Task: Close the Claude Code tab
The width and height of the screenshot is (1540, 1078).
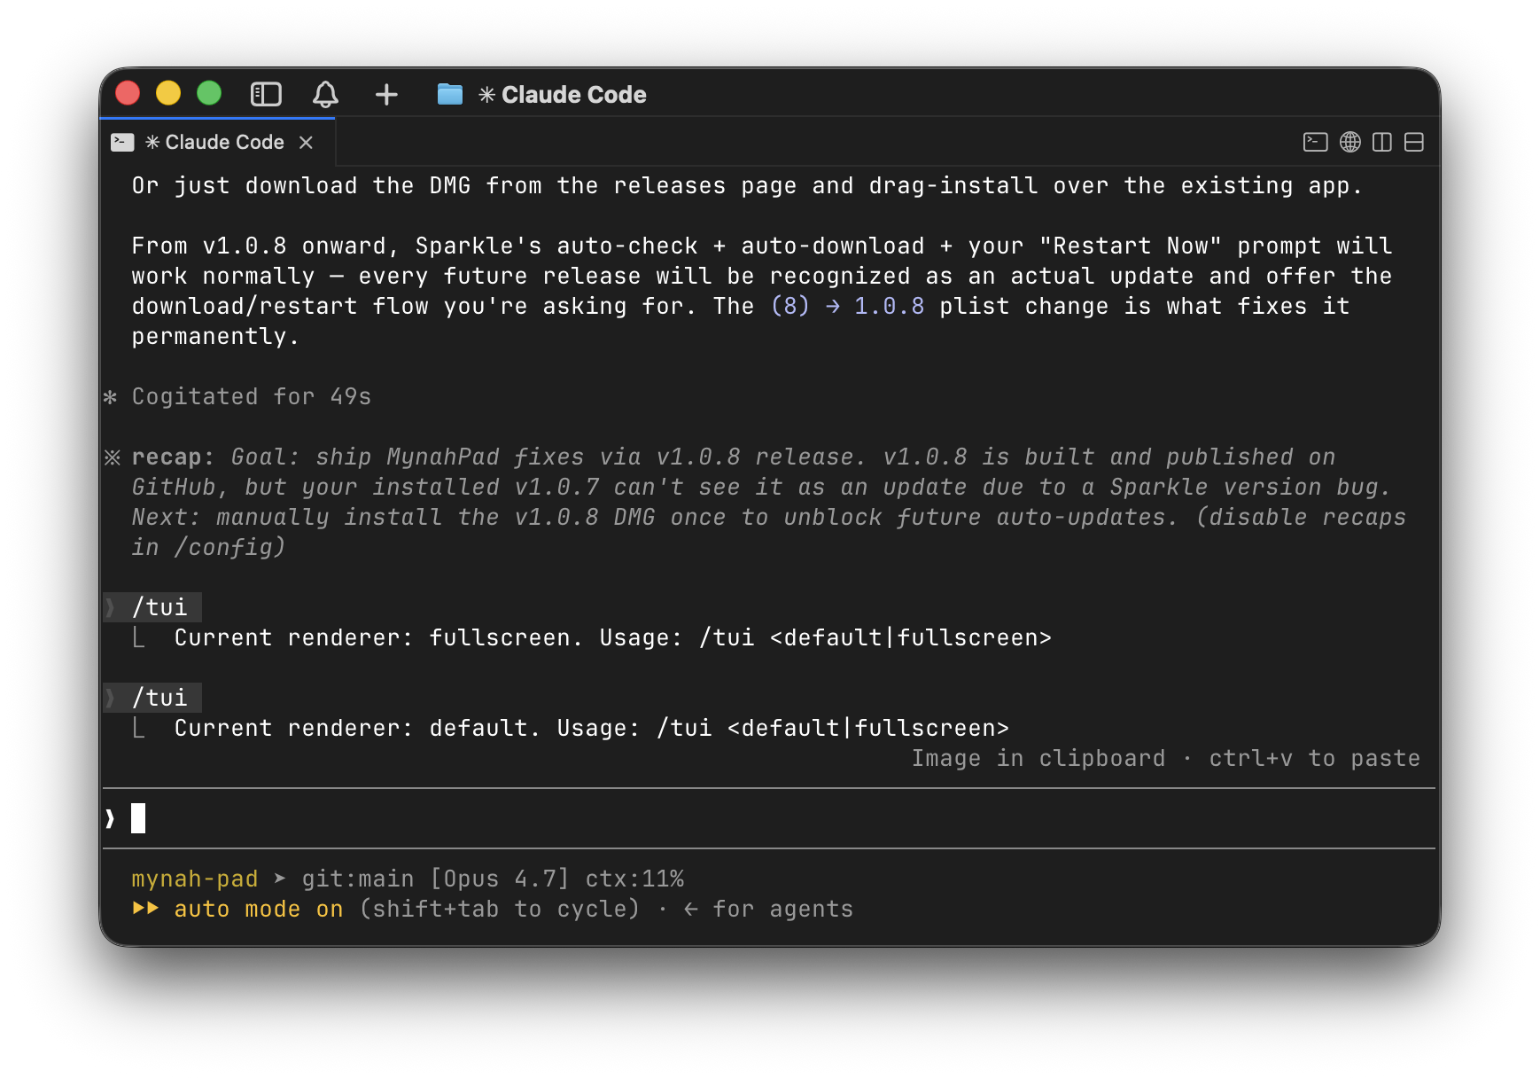Action: pos(306,142)
